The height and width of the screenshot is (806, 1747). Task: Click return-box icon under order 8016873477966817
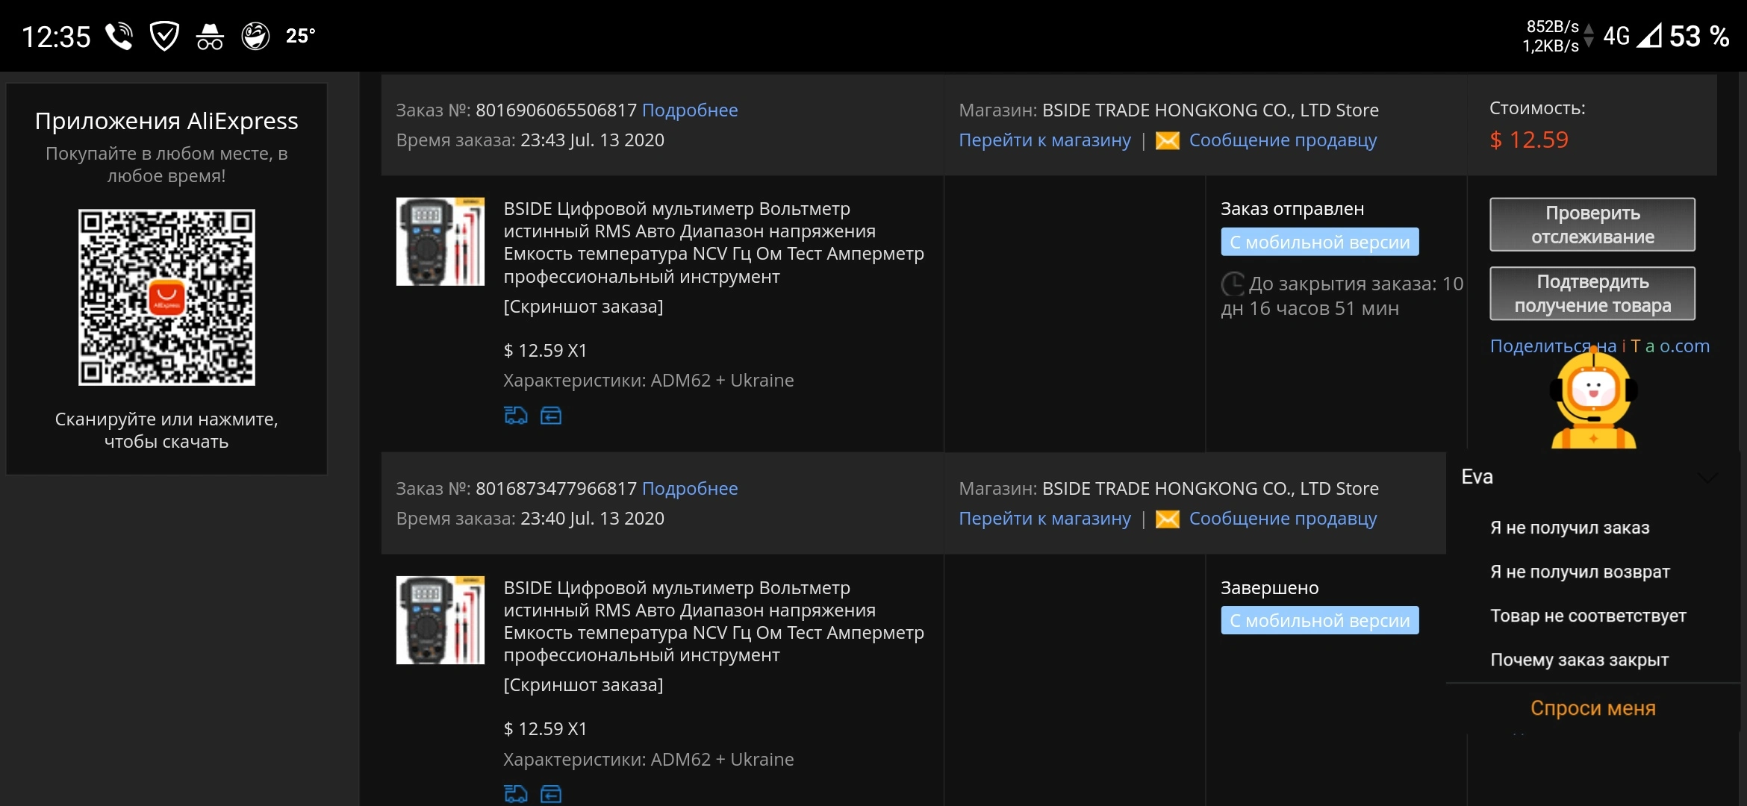[x=551, y=793]
